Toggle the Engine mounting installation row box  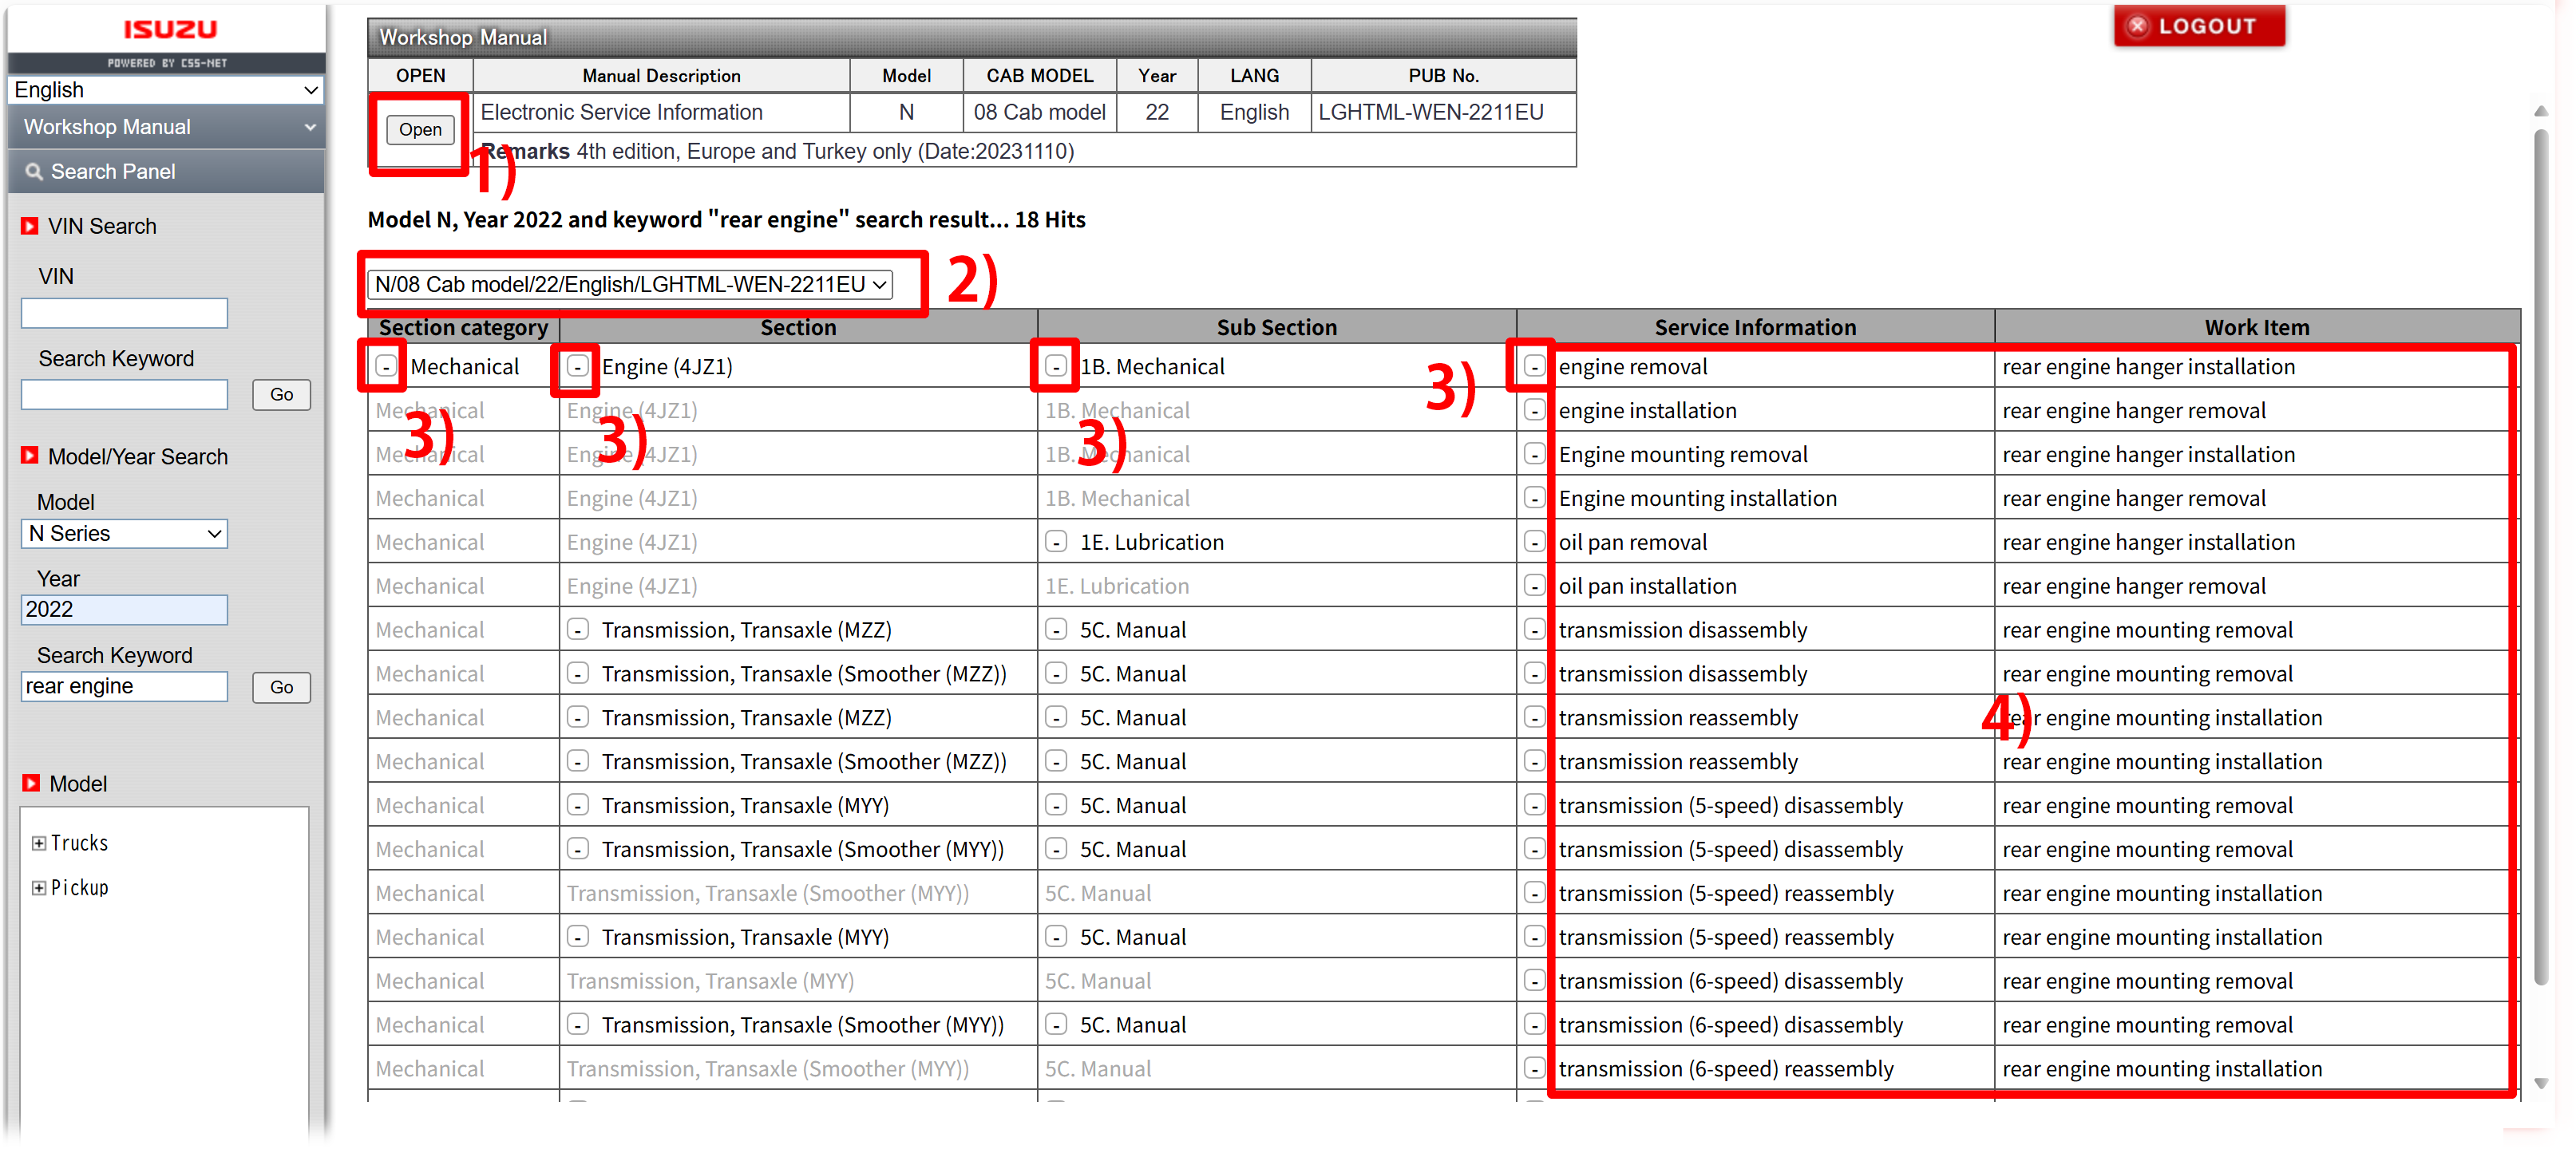point(1534,499)
